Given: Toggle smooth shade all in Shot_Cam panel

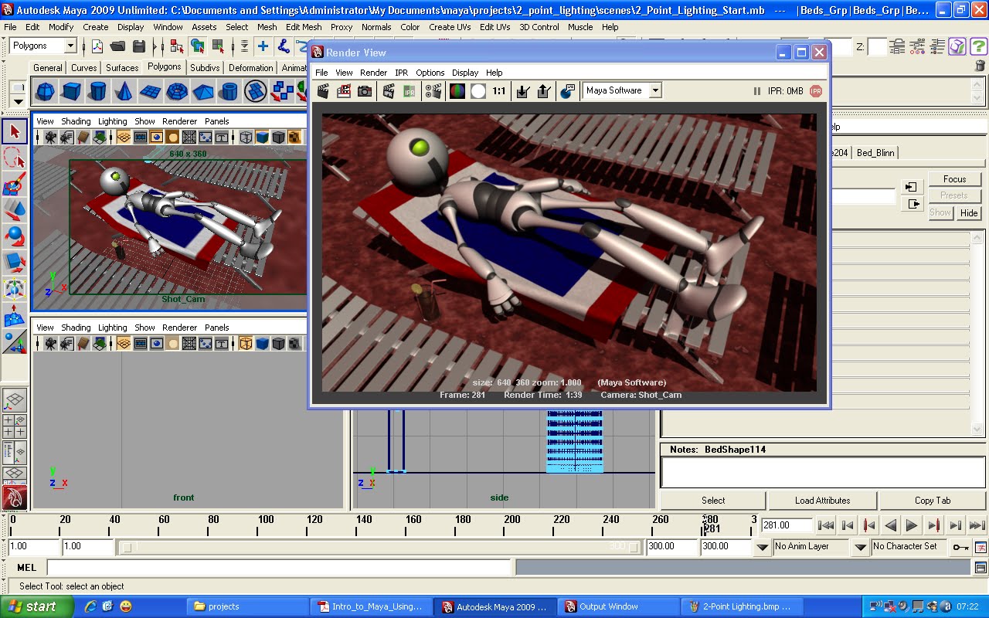Looking at the screenshot, I should tap(262, 138).
